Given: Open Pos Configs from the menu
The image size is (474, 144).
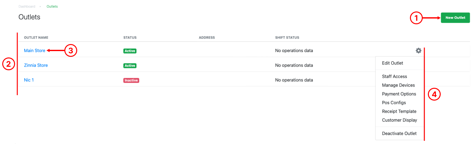Looking at the screenshot, I should 394,102.
